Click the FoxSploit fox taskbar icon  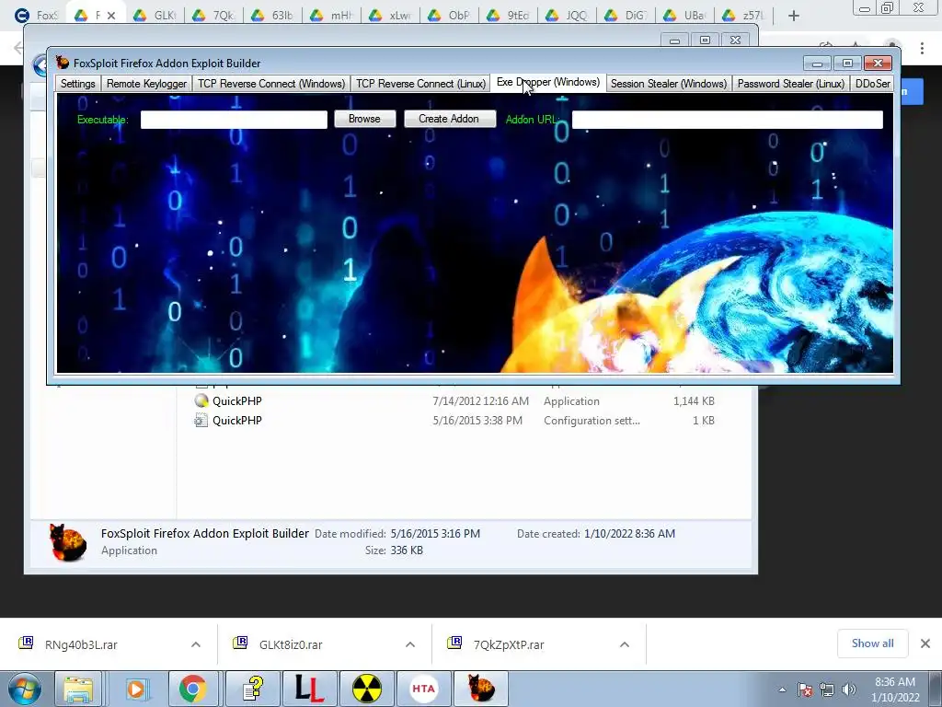coord(480,689)
